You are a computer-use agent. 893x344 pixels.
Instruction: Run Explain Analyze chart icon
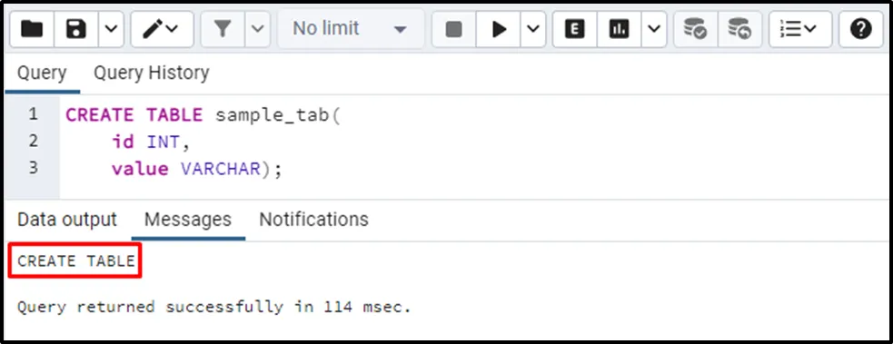pos(619,29)
